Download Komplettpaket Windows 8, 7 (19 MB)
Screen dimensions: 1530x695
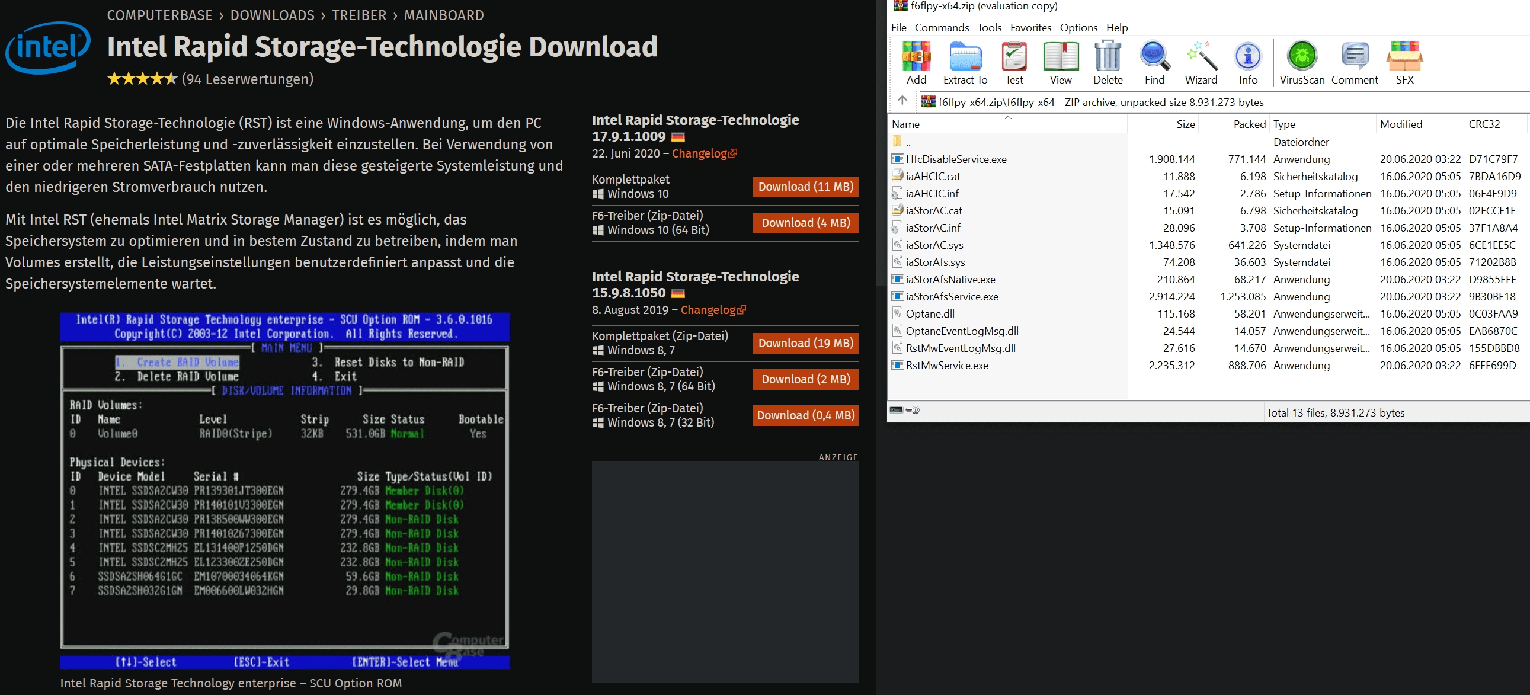pos(805,343)
